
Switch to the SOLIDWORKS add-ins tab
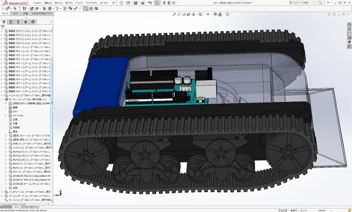[x=42, y=13]
